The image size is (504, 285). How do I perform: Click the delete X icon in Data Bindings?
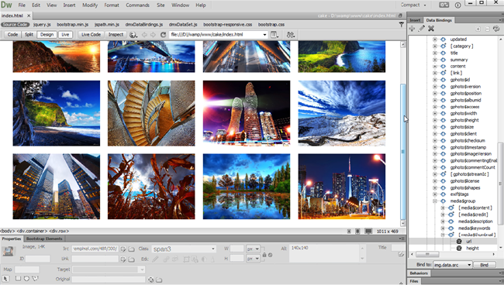pos(431,29)
